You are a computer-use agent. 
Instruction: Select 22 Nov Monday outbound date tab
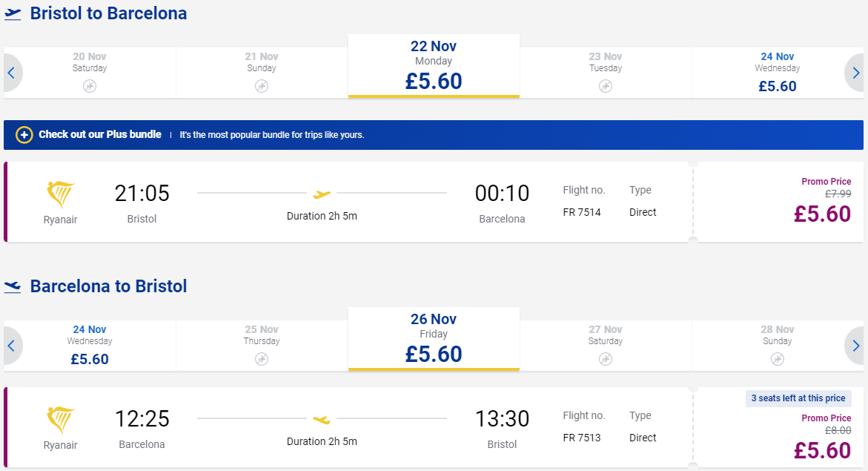pos(434,66)
